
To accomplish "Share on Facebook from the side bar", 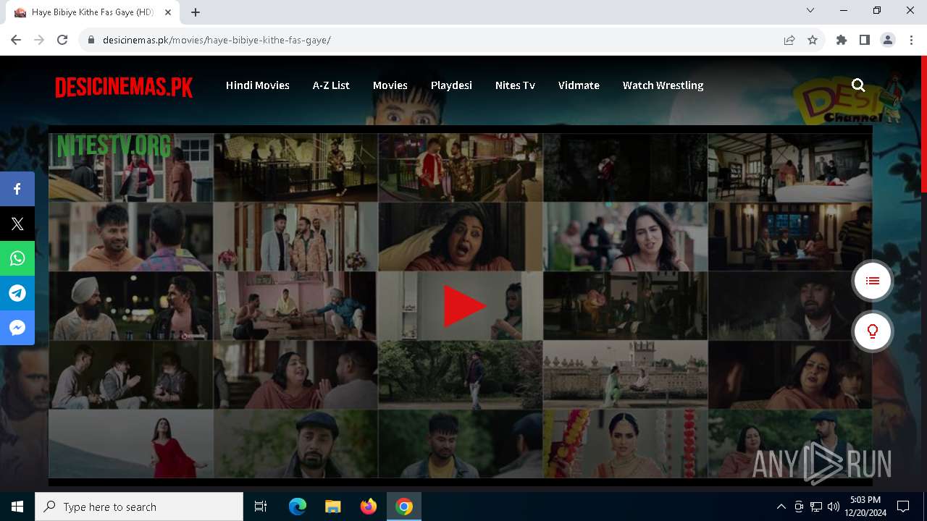I will (17, 189).
